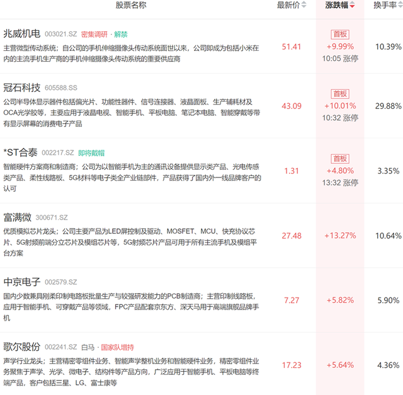Click turnover rate 29.88%
Screen dimensions: 403x395
(388, 106)
